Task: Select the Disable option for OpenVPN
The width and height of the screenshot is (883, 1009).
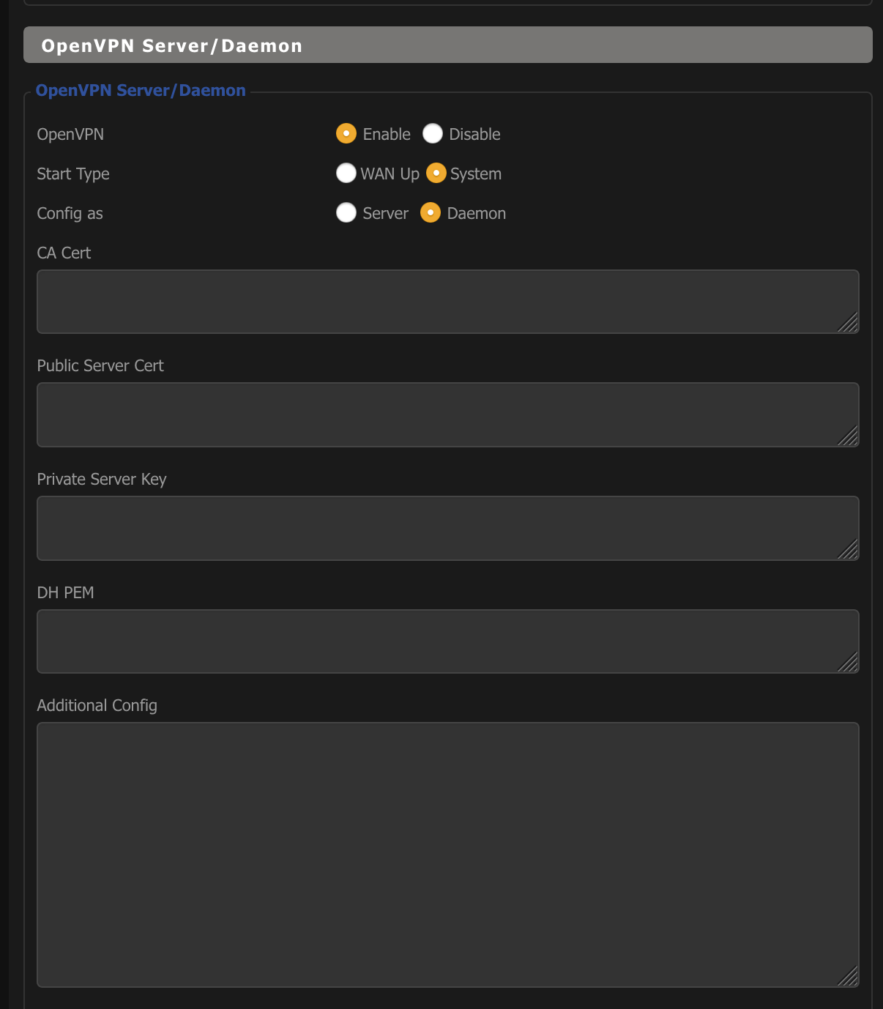Action: pos(433,134)
